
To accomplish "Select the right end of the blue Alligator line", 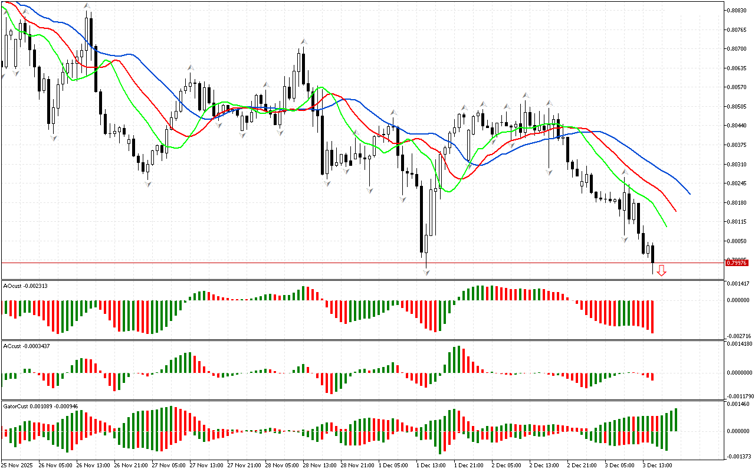I will pos(690,193).
